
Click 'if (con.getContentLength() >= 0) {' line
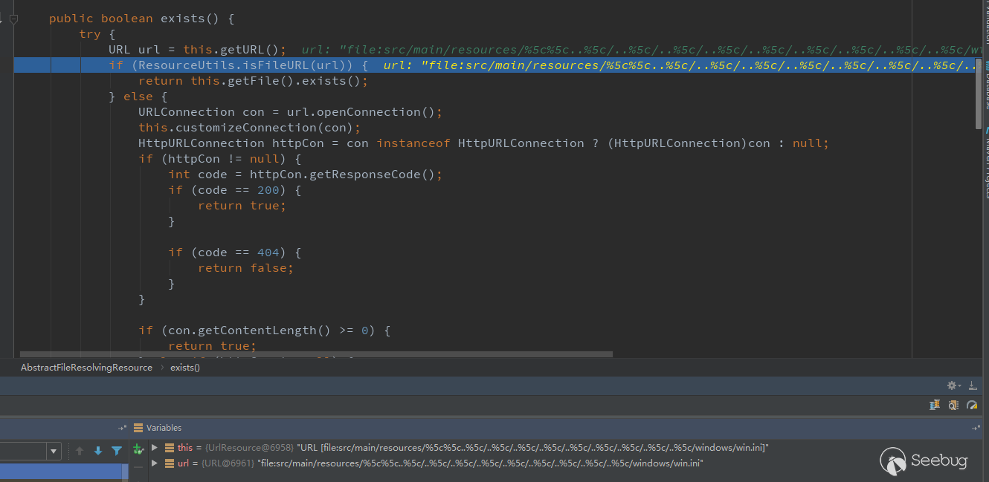point(264,330)
